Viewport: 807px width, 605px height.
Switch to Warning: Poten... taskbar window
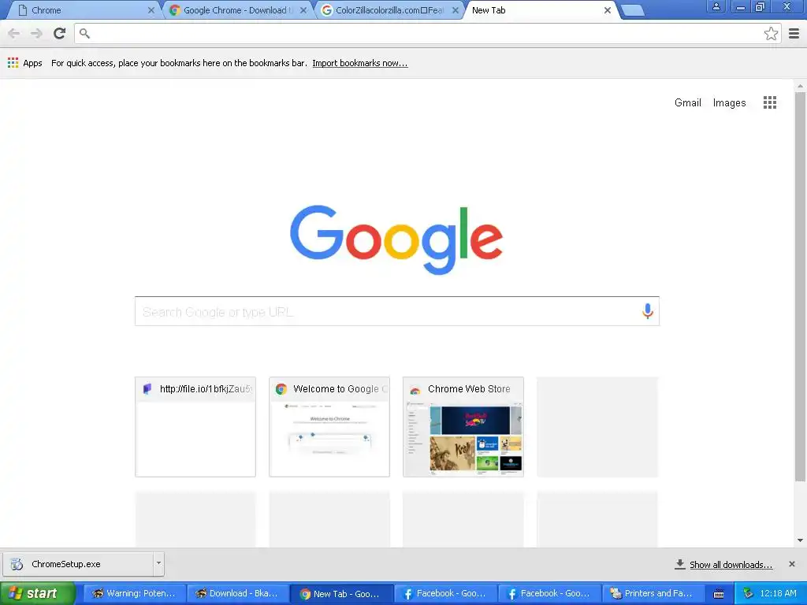[x=134, y=593]
